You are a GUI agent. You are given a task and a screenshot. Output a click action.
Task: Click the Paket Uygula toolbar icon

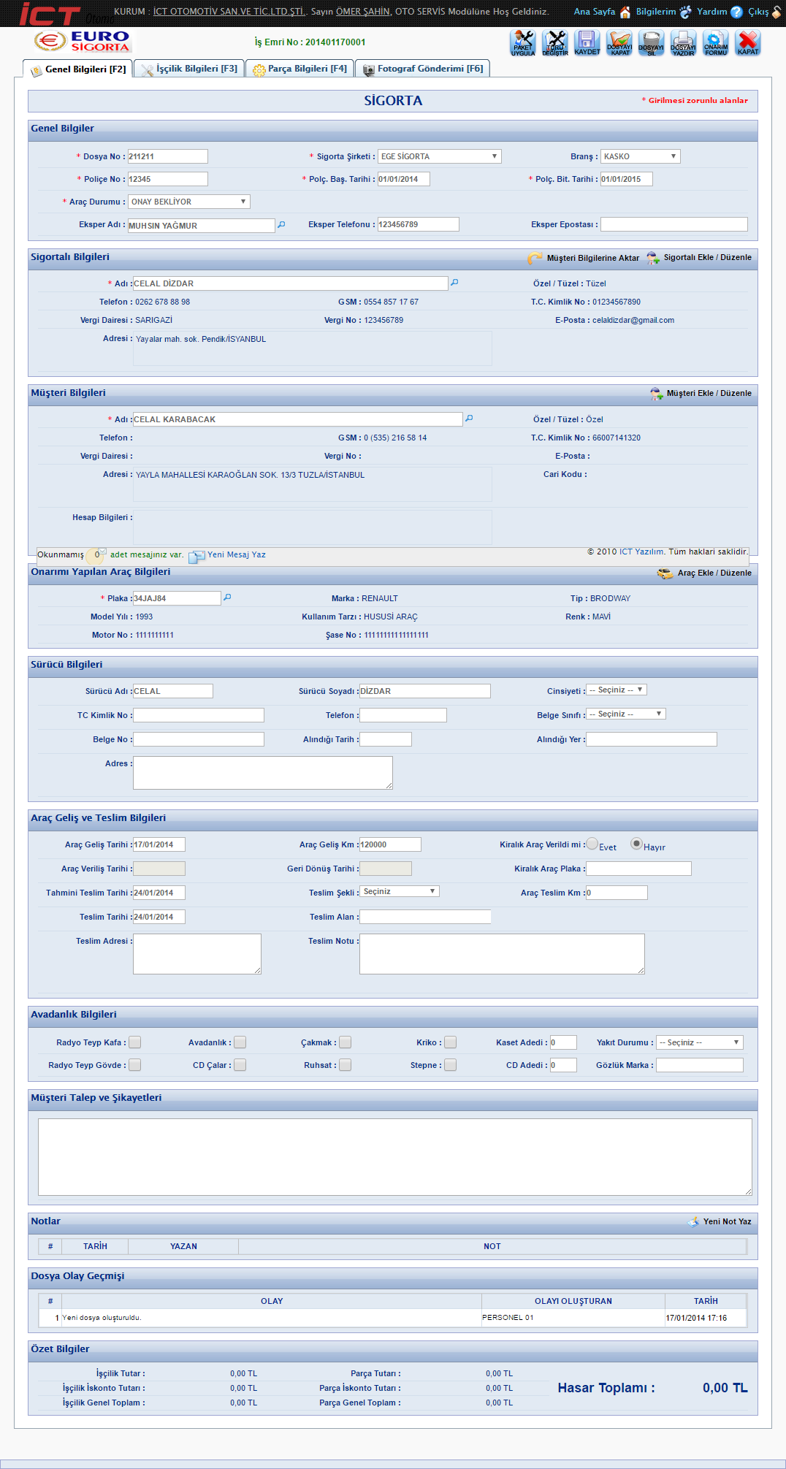(522, 43)
